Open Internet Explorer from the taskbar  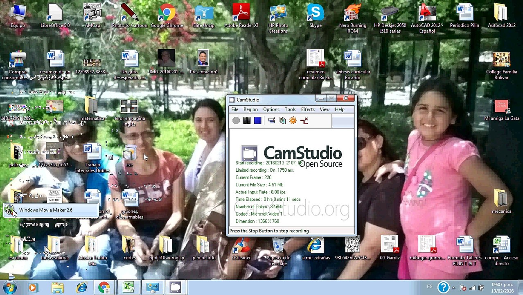(x=81, y=288)
